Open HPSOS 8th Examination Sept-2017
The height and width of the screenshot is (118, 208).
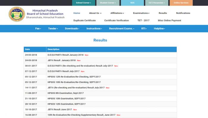pyautogui.click(x=66, y=93)
